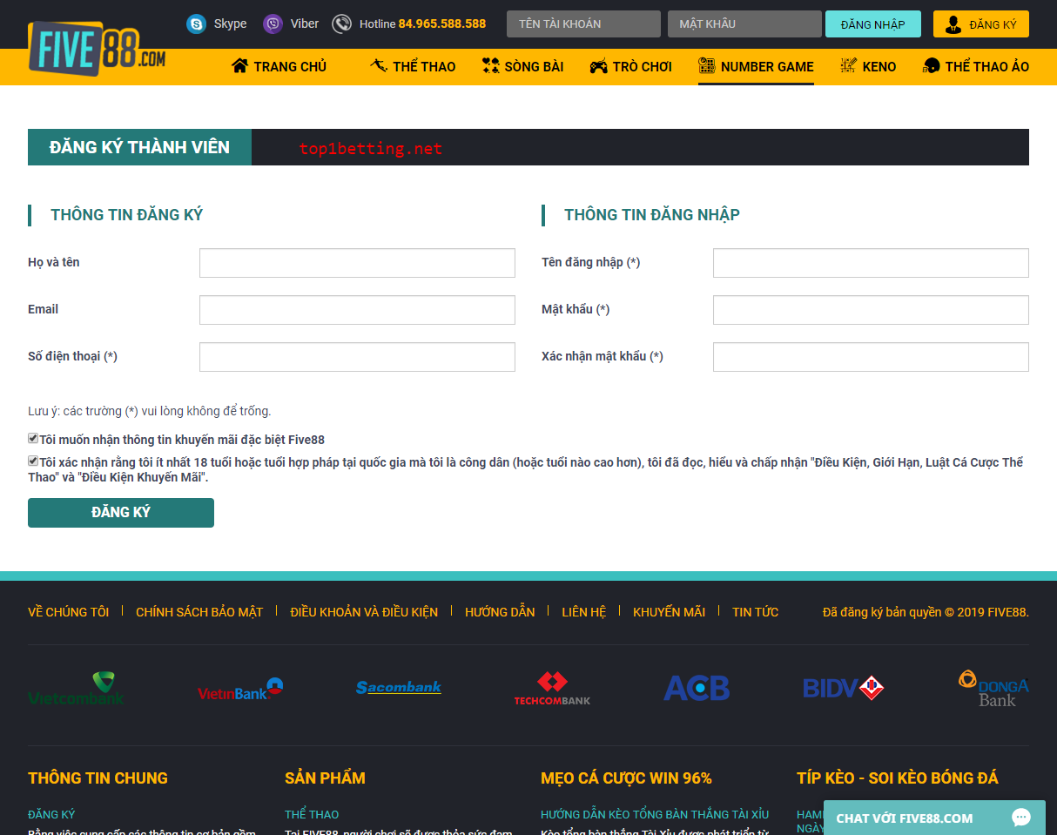Click the Vietcombank logo
This screenshot has width=1057, height=835.
(76, 688)
